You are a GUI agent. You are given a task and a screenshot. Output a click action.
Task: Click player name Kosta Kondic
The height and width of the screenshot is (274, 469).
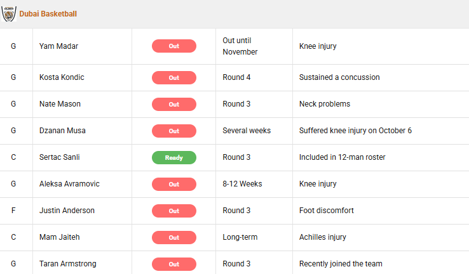tap(62, 77)
